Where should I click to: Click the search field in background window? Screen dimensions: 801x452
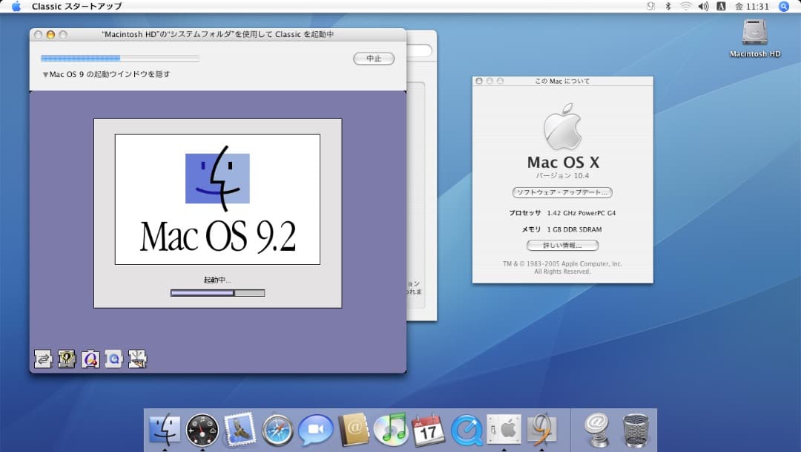(419, 50)
